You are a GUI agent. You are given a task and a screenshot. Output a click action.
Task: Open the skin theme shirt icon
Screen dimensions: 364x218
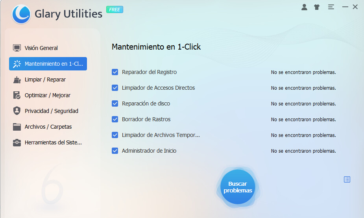click(x=317, y=7)
